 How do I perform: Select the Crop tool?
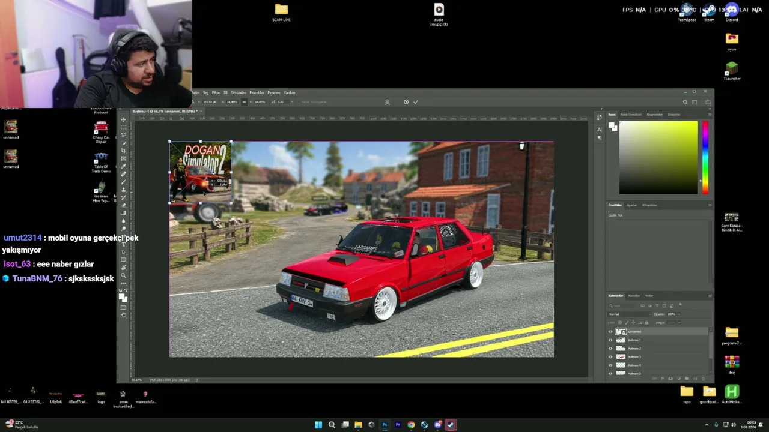tap(123, 151)
